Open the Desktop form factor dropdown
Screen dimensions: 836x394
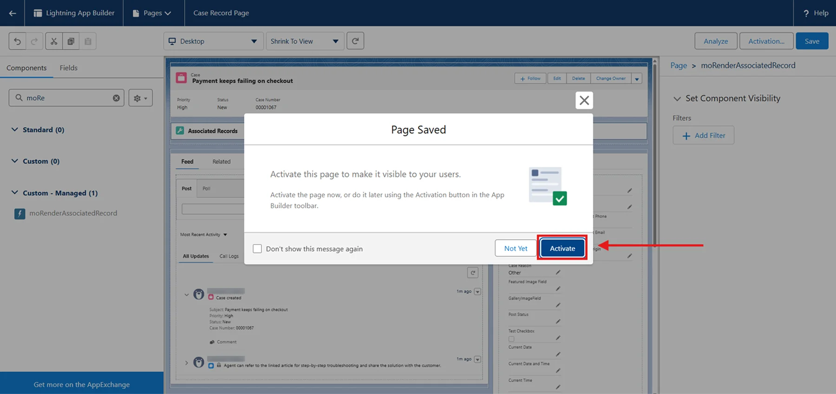point(213,41)
